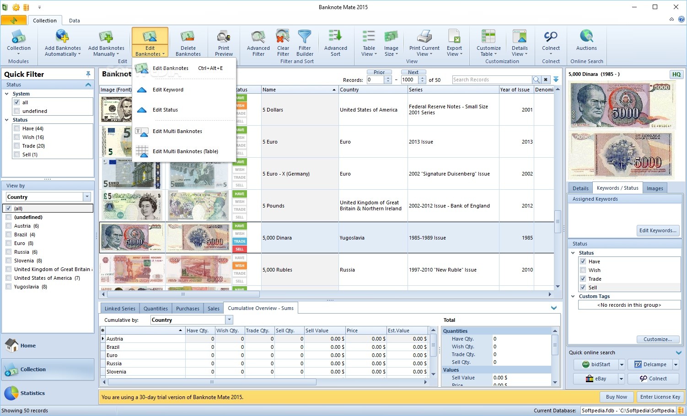This screenshot has height=416, width=687.
Task: Click the ribbon help icon
Action: [x=681, y=19]
